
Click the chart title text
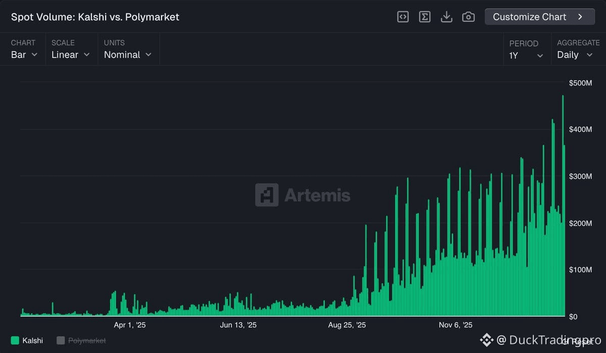coord(95,17)
